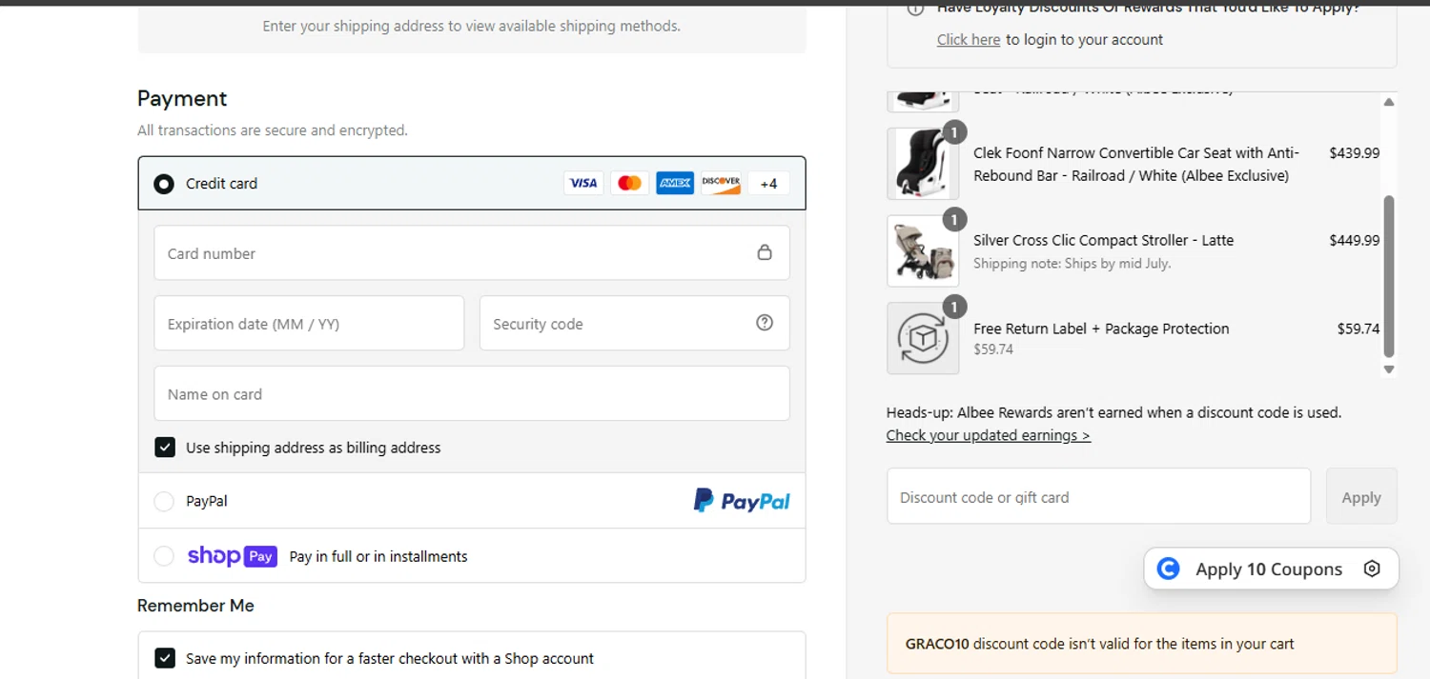Click quantity badge on Clek Foonf seat
The height and width of the screenshot is (679, 1430).
[x=954, y=131]
